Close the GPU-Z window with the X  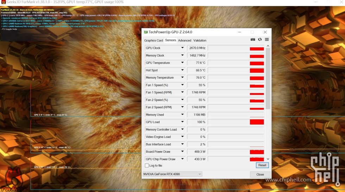pos(265,32)
